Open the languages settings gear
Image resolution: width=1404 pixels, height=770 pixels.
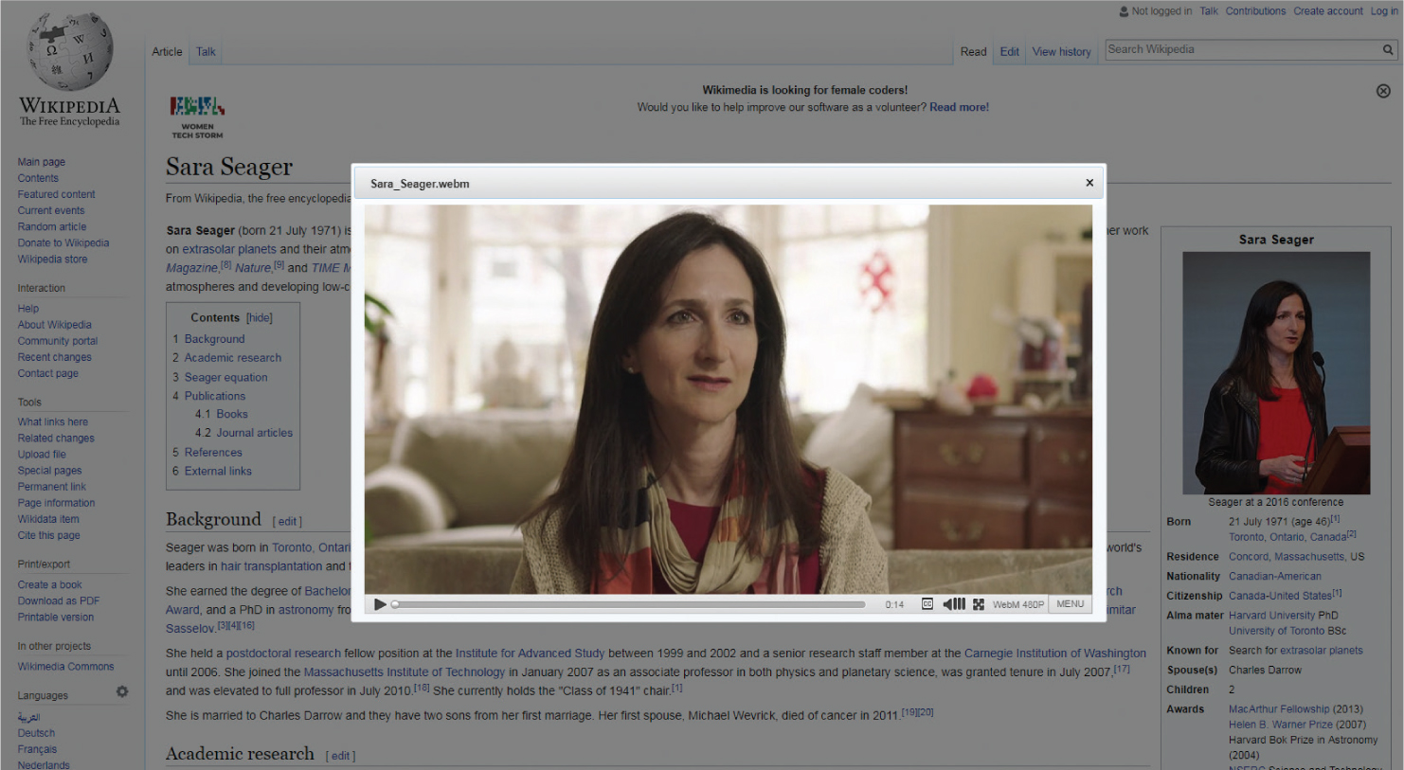[x=122, y=692]
